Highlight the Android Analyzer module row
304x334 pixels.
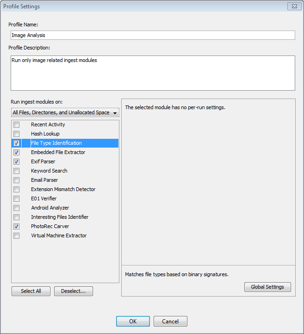tap(50, 208)
